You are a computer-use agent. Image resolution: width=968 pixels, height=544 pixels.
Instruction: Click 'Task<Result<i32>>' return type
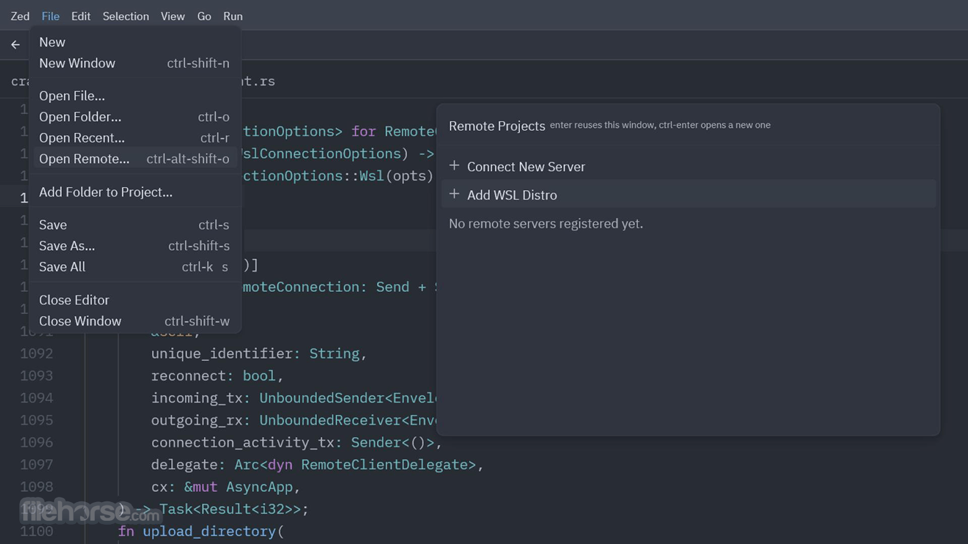point(230,509)
